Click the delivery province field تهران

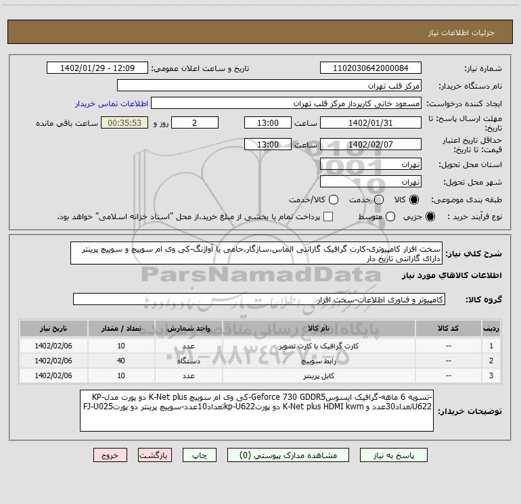pos(371,164)
